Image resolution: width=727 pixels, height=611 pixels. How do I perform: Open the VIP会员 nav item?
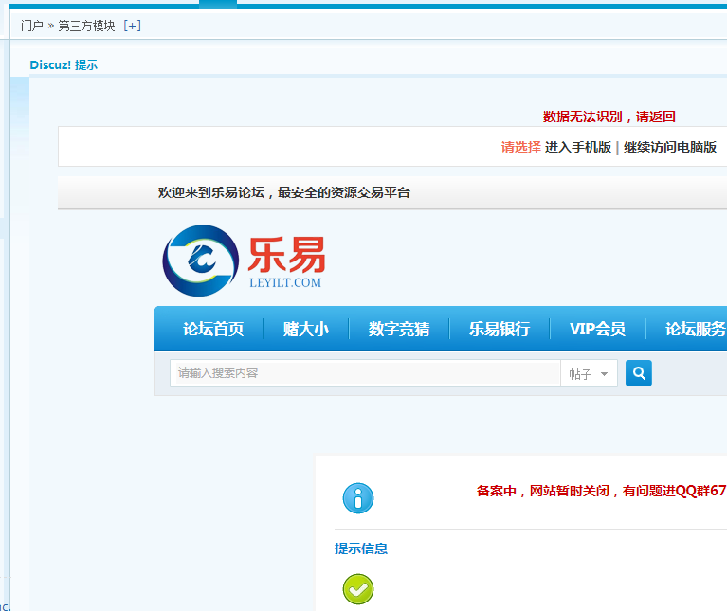(597, 329)
